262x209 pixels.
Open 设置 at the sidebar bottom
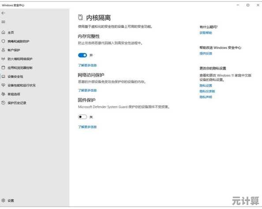click(11, 201)
